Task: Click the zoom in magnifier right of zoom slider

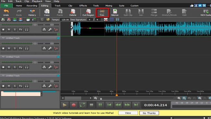Action: click(179, 98)
